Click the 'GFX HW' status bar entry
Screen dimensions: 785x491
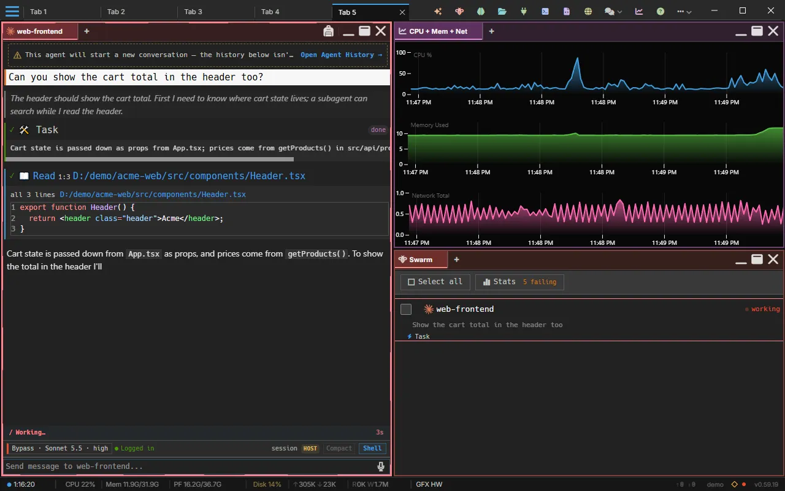tap(429, 484)
